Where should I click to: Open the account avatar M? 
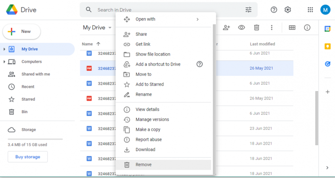(325, 10)
